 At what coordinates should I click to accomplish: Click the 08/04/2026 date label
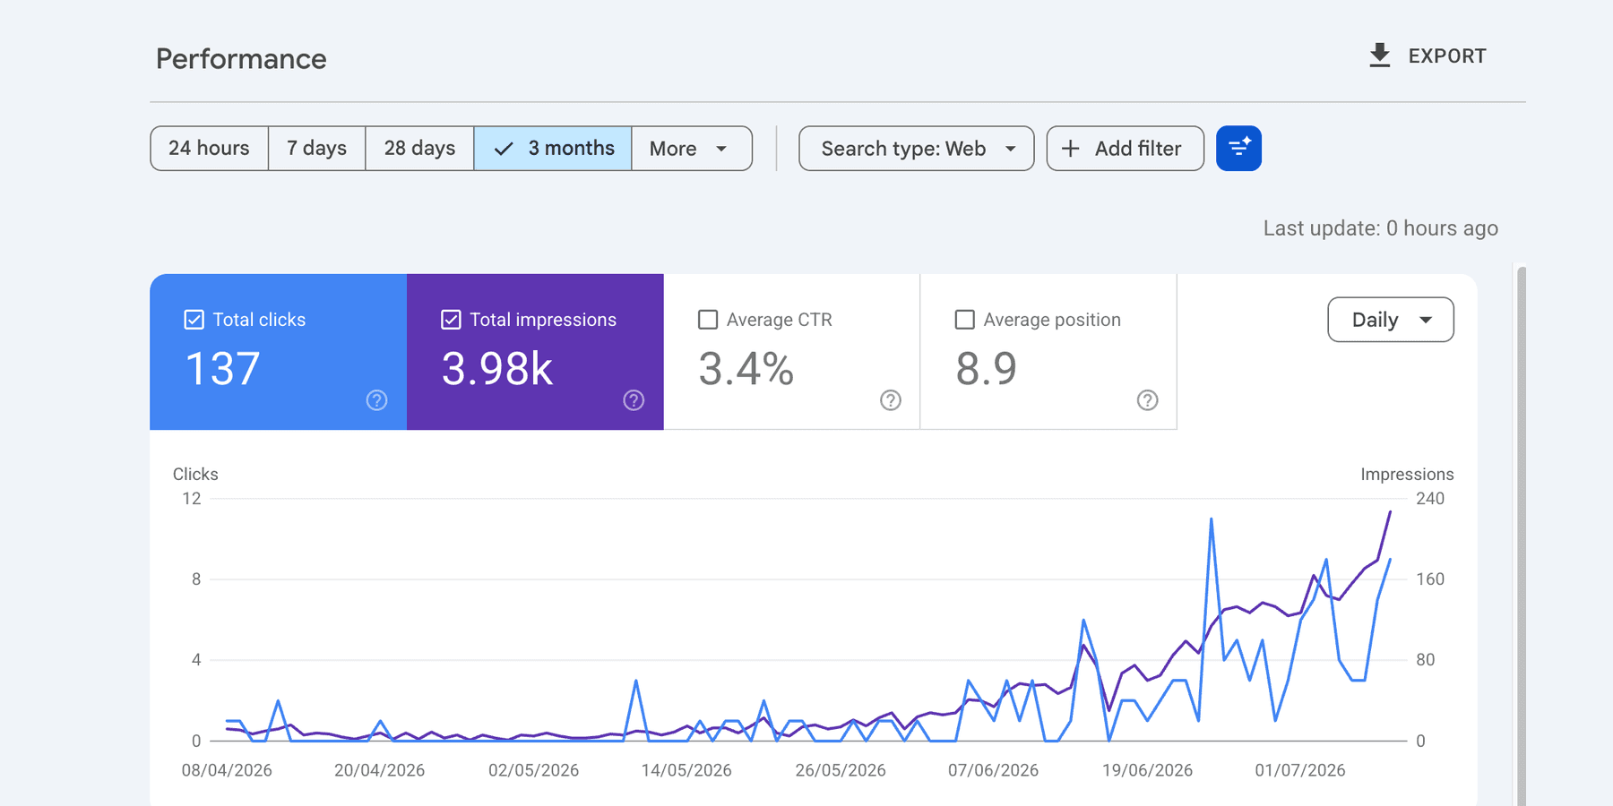click(227, 770)
